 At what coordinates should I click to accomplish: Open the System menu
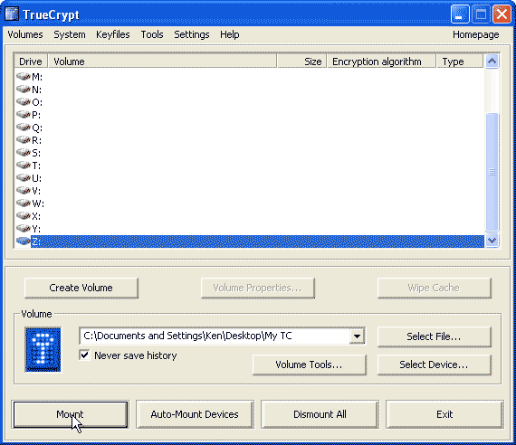(x=70, y=34)
